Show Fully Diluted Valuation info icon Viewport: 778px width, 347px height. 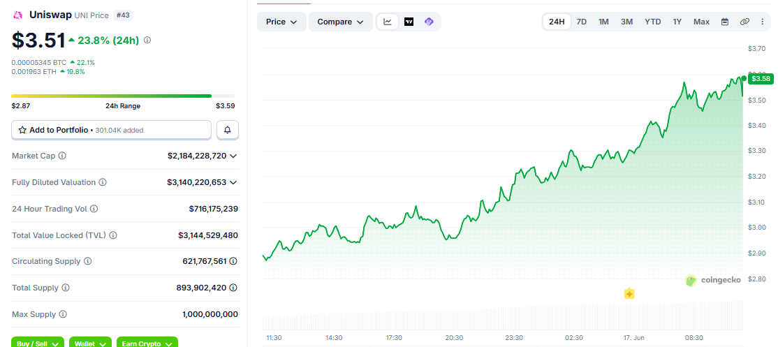[x=102, y=182]
